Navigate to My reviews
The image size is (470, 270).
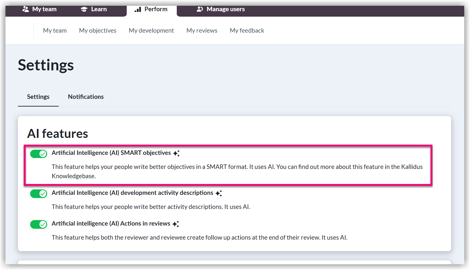pos(202,30)
